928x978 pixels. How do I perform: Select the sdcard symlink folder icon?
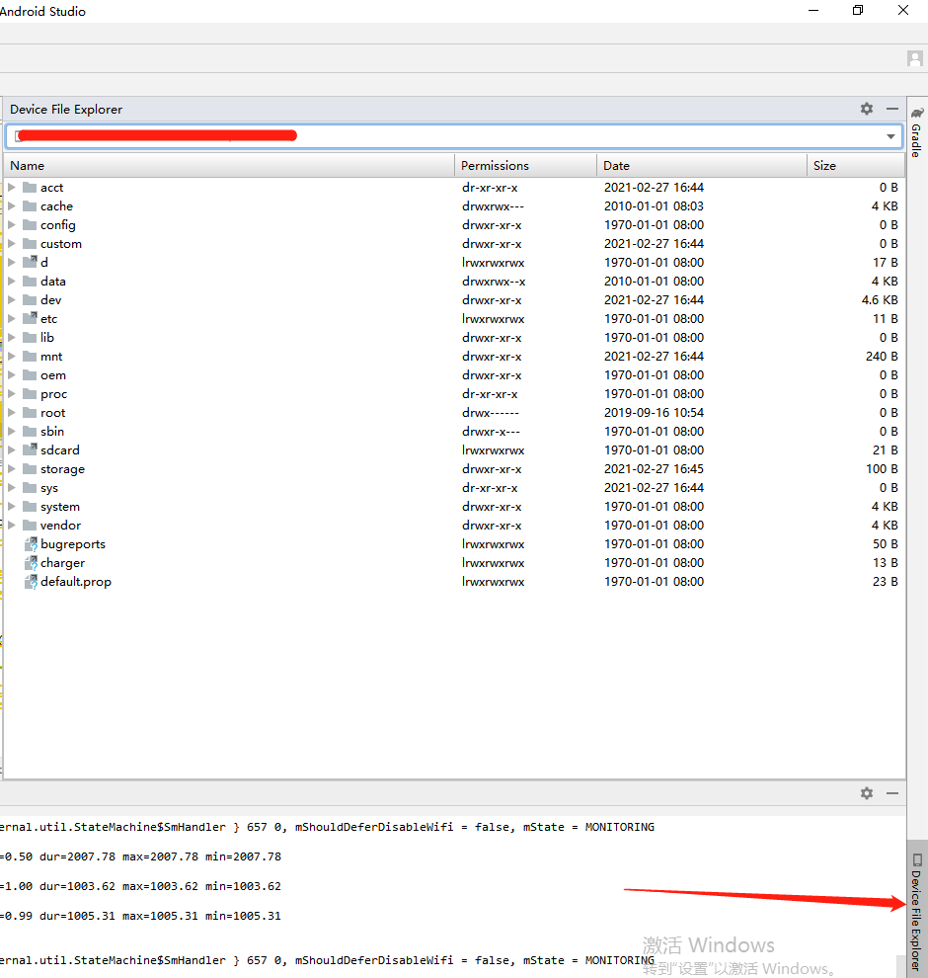click(30, 450)
